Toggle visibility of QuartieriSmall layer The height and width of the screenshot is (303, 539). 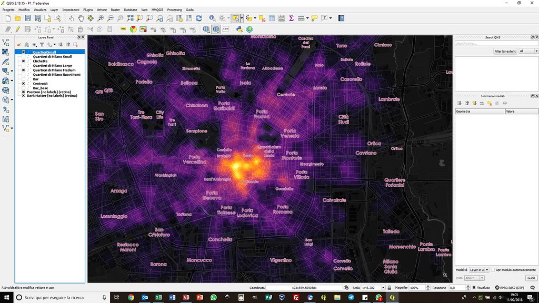tap(23, 52)
